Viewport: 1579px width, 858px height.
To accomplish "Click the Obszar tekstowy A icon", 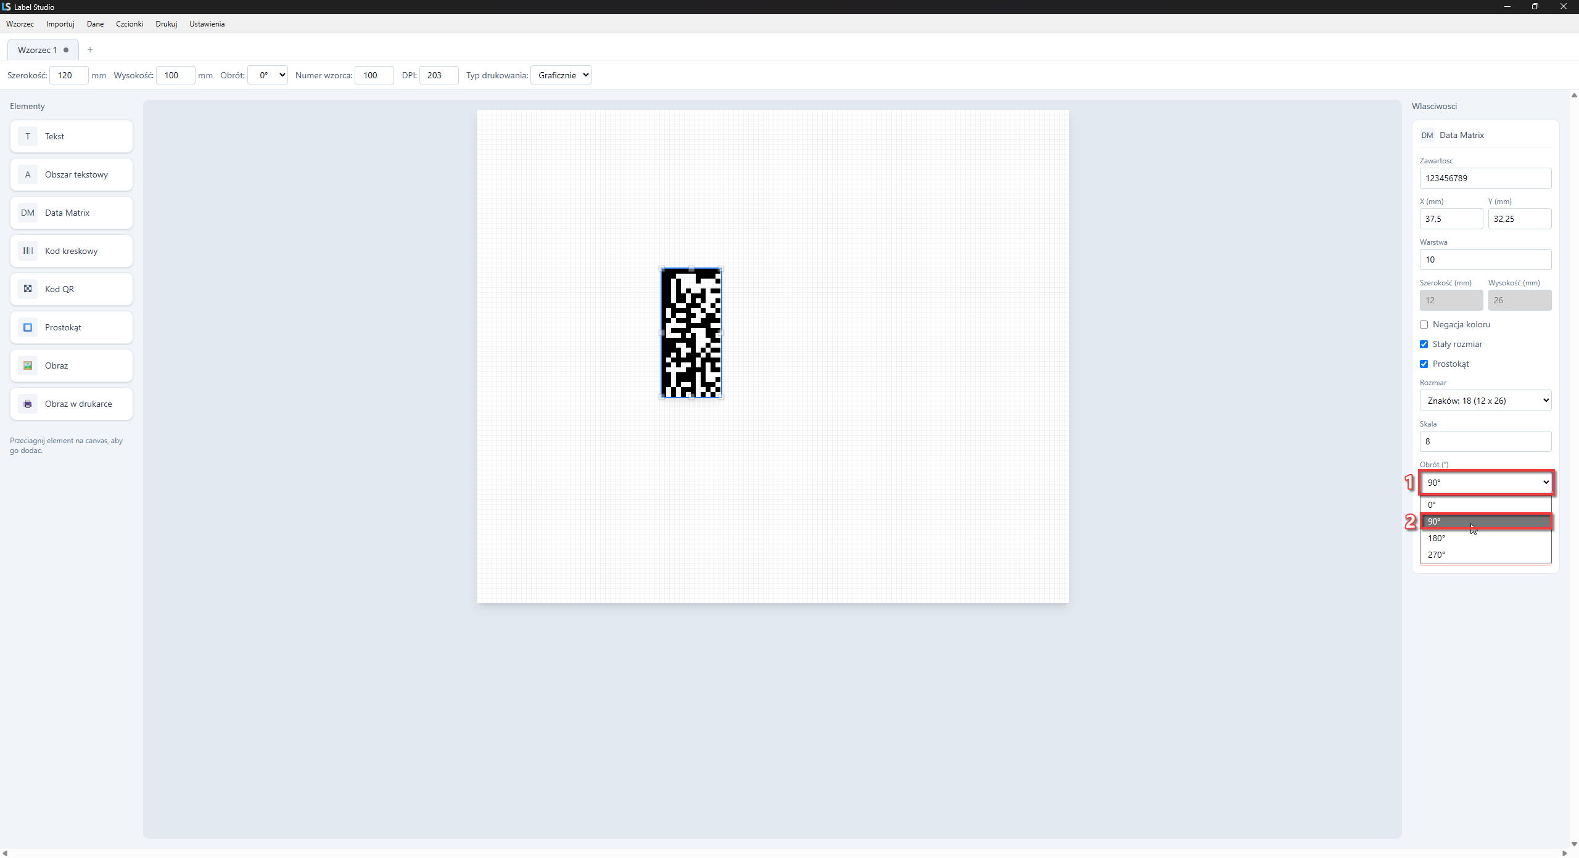I will (x=28, y=174).
